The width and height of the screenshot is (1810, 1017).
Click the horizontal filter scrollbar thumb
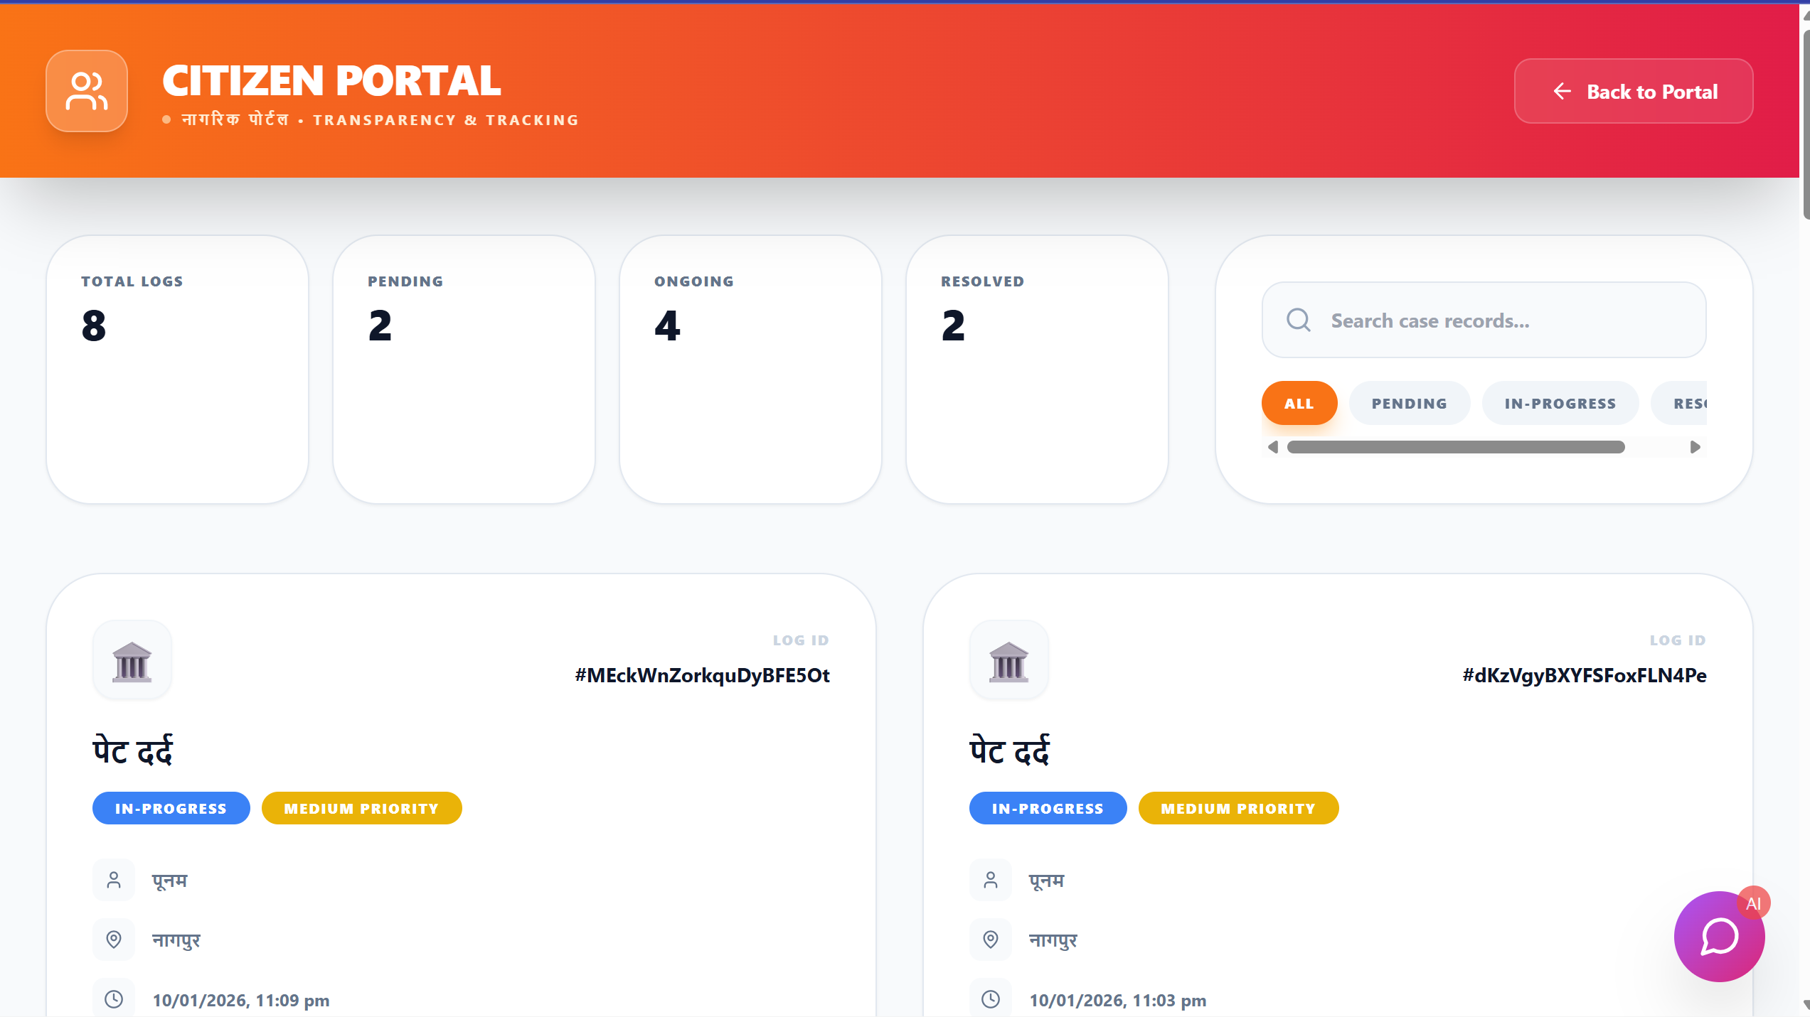pos(1455,447)
